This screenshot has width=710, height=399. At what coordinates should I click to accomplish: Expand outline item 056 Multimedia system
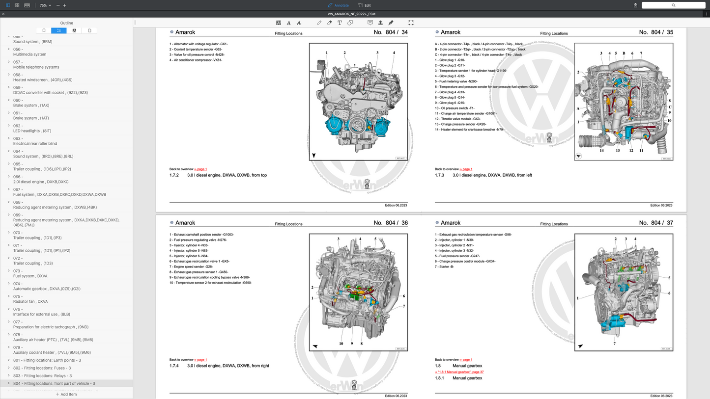[8, 49]
